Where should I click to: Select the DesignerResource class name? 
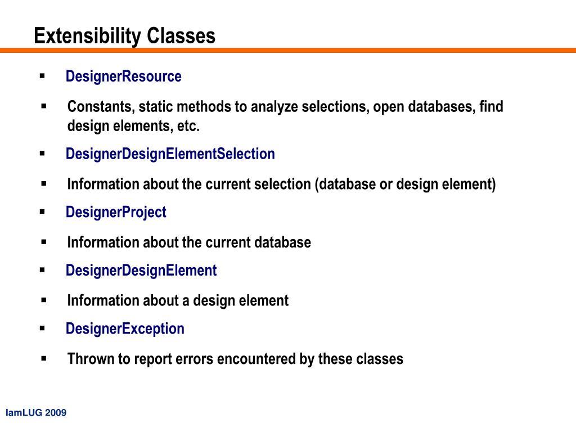click(x=123, y=76)
